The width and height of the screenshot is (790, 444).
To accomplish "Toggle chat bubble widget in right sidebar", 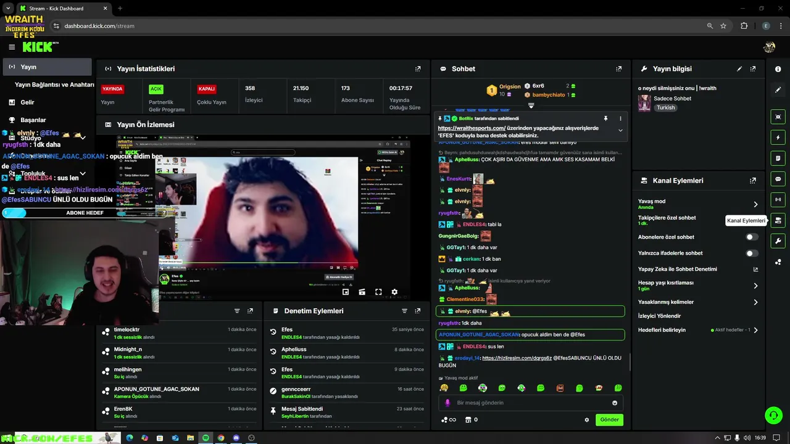I will tap(778, 179).
